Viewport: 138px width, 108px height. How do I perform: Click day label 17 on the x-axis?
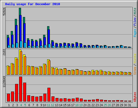73,105
